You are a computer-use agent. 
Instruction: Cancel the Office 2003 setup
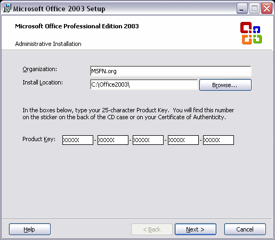[x=245, y=229]
